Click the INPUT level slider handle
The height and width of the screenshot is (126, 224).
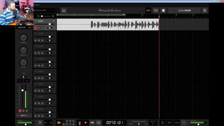pos(26,125)
